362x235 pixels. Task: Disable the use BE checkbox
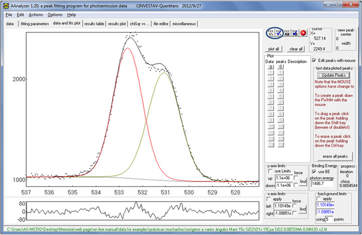click(x=314, y=172)
